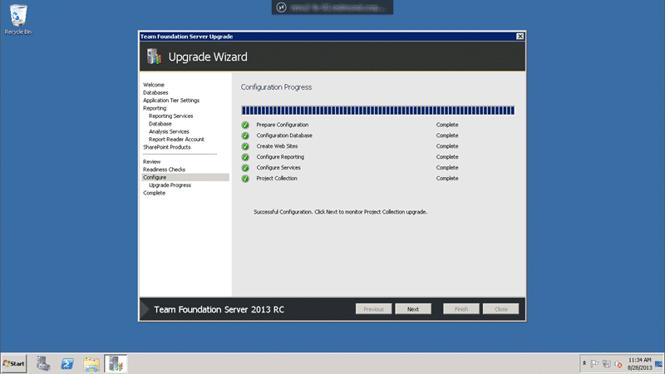Screen dimensions: 665x374
Task: Click the Start button
Action: tap(14, 364)
